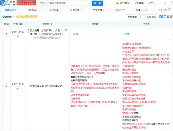Click the 变更后 column header
This screenshot has height=131, width=173.
147,24
